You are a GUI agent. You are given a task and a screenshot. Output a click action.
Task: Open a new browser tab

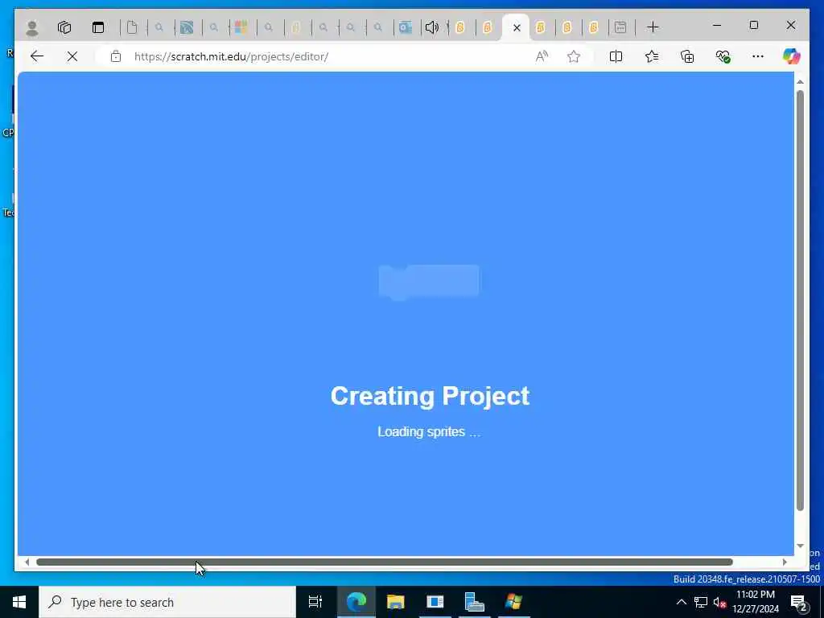653,27
